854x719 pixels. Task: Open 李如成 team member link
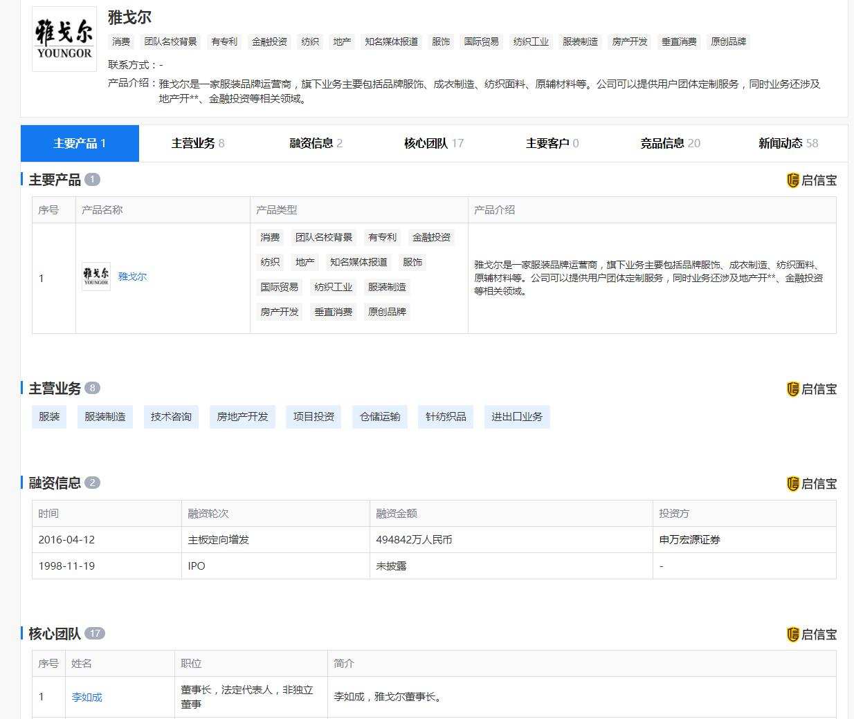click(87, 697)
